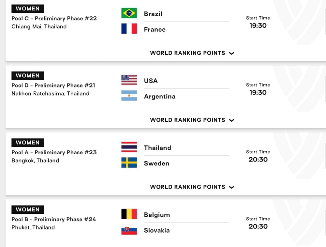Click the 20:30 start time for Belgium match

tap(258, 227)
